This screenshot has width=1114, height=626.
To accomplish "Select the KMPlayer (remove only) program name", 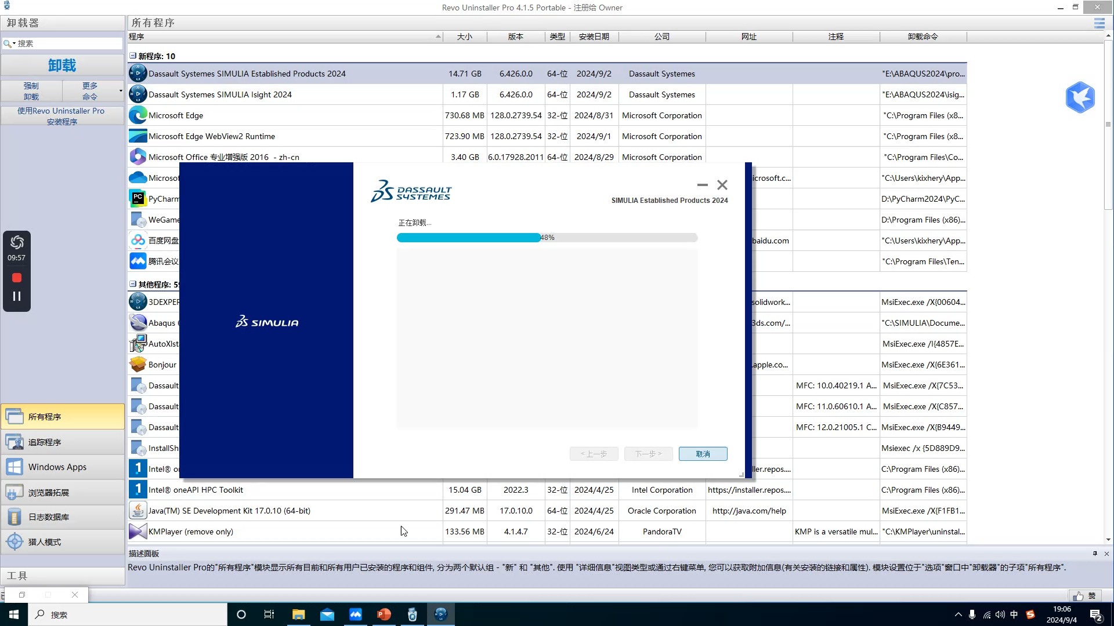I will pyautogui.click(x=191, y=532).
